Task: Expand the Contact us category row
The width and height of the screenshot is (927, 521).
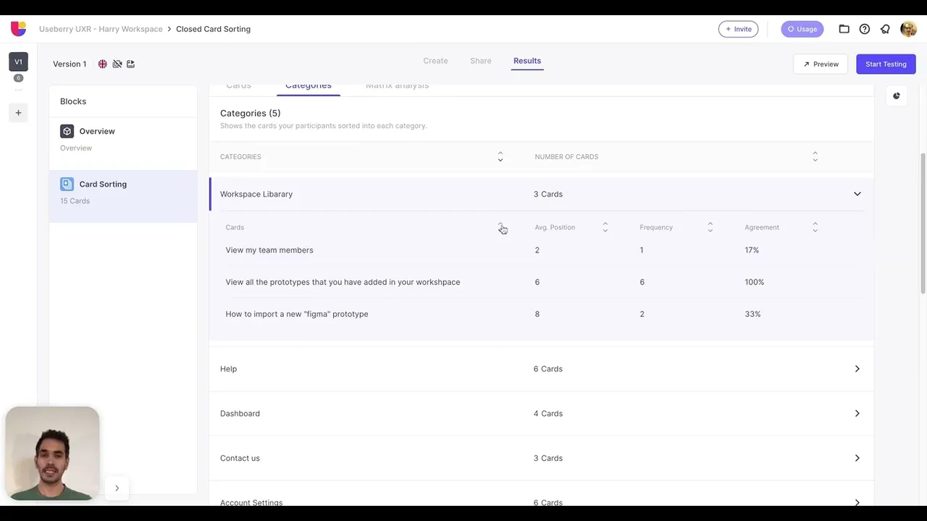Action: click(857, 458)
